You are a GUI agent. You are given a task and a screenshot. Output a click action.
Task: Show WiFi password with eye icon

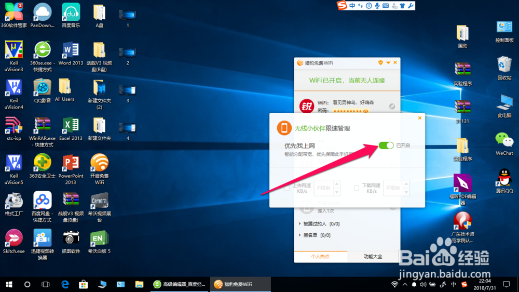(x=365, y=111)
